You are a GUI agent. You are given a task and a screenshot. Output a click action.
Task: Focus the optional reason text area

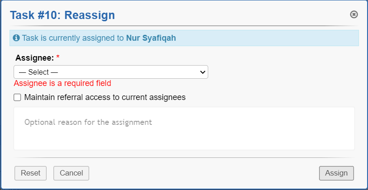point(184,128)
